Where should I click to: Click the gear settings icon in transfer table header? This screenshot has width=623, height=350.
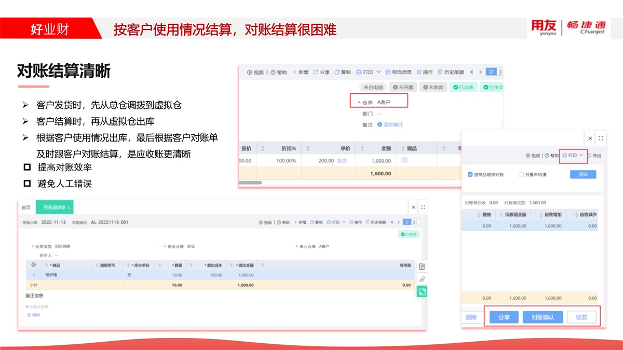tap(34, 265)
